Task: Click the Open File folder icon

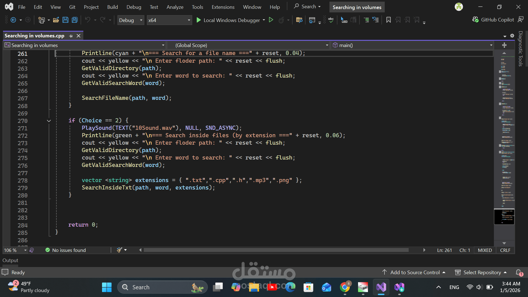Action: 56,20
